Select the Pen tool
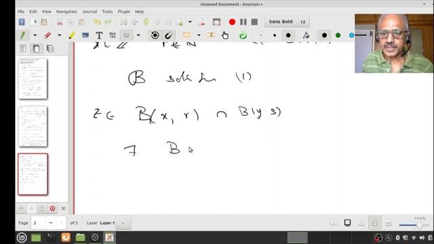 coord(23,35)
